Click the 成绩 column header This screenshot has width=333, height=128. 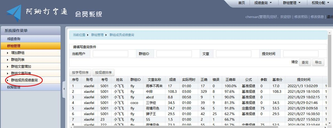click(172, 80)
